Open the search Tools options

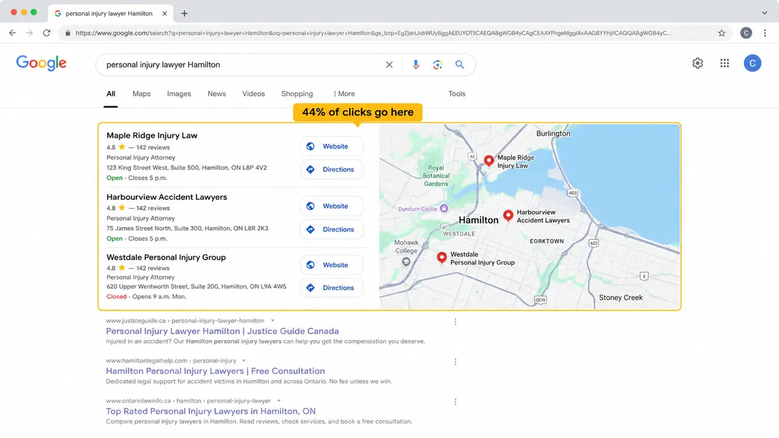coord(457,93)
